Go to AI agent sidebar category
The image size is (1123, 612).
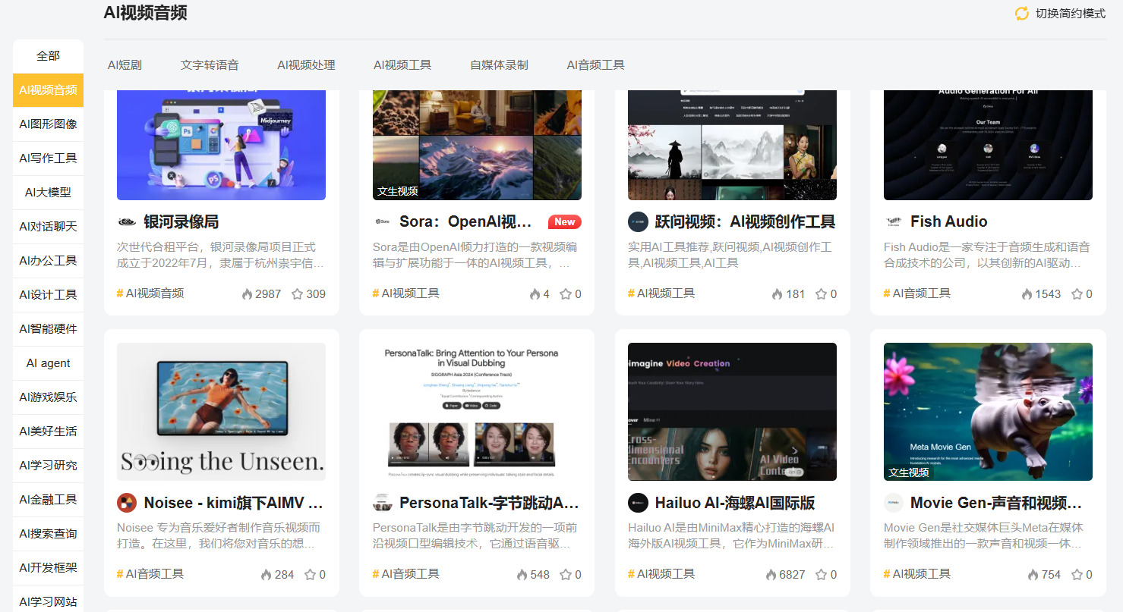click(x=48, y=363)
